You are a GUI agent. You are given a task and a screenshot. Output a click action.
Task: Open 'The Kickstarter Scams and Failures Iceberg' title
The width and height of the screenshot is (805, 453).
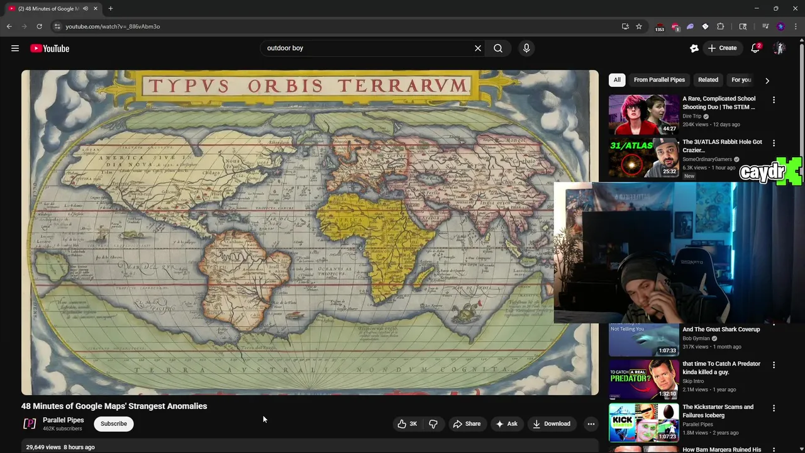click(x=718, y=411)
